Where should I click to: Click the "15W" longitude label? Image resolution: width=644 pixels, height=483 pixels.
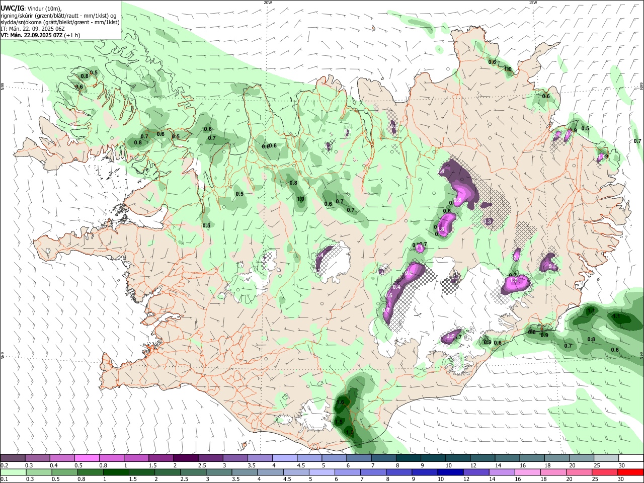(533, 3)
